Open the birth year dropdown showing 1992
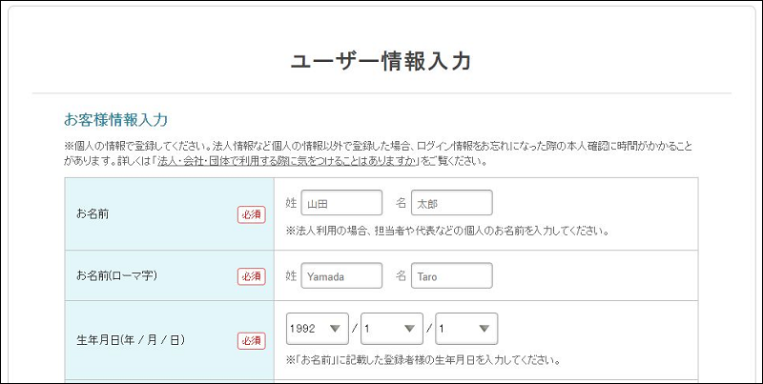Screen dimensions: 763x384 tap(318, 329)
